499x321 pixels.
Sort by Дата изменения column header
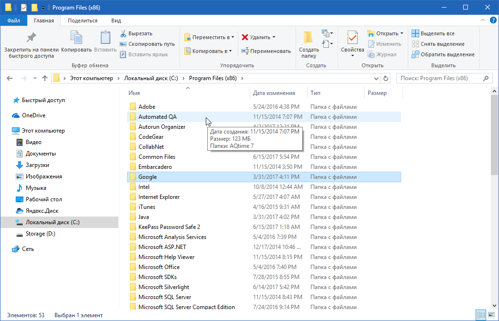point(278,93)
